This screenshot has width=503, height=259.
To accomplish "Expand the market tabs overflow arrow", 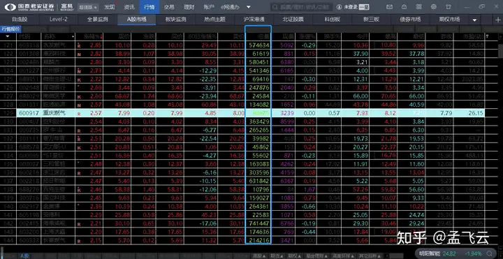I will tap(475, 20).
